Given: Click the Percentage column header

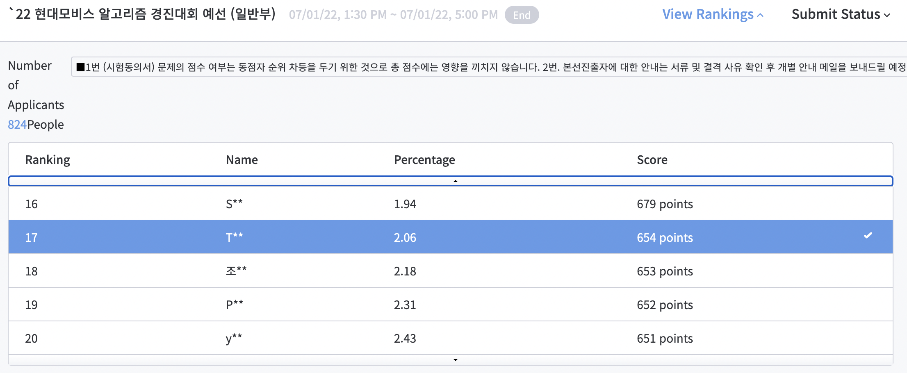Looking at the screenshot, I should click(x=424, y=160).
